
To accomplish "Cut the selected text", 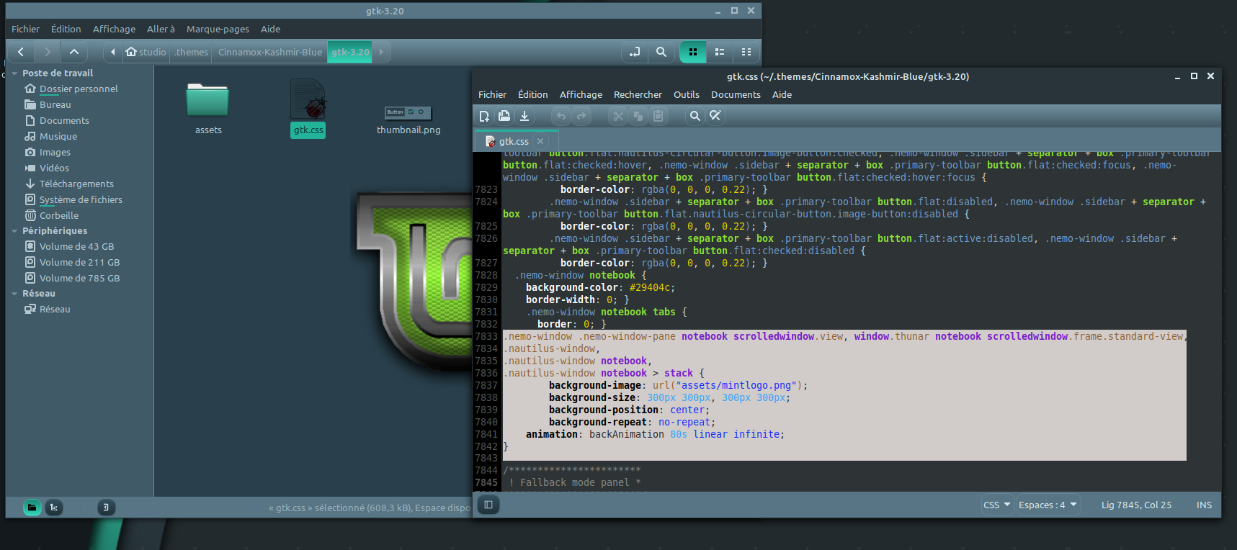I will pos(618,116).
